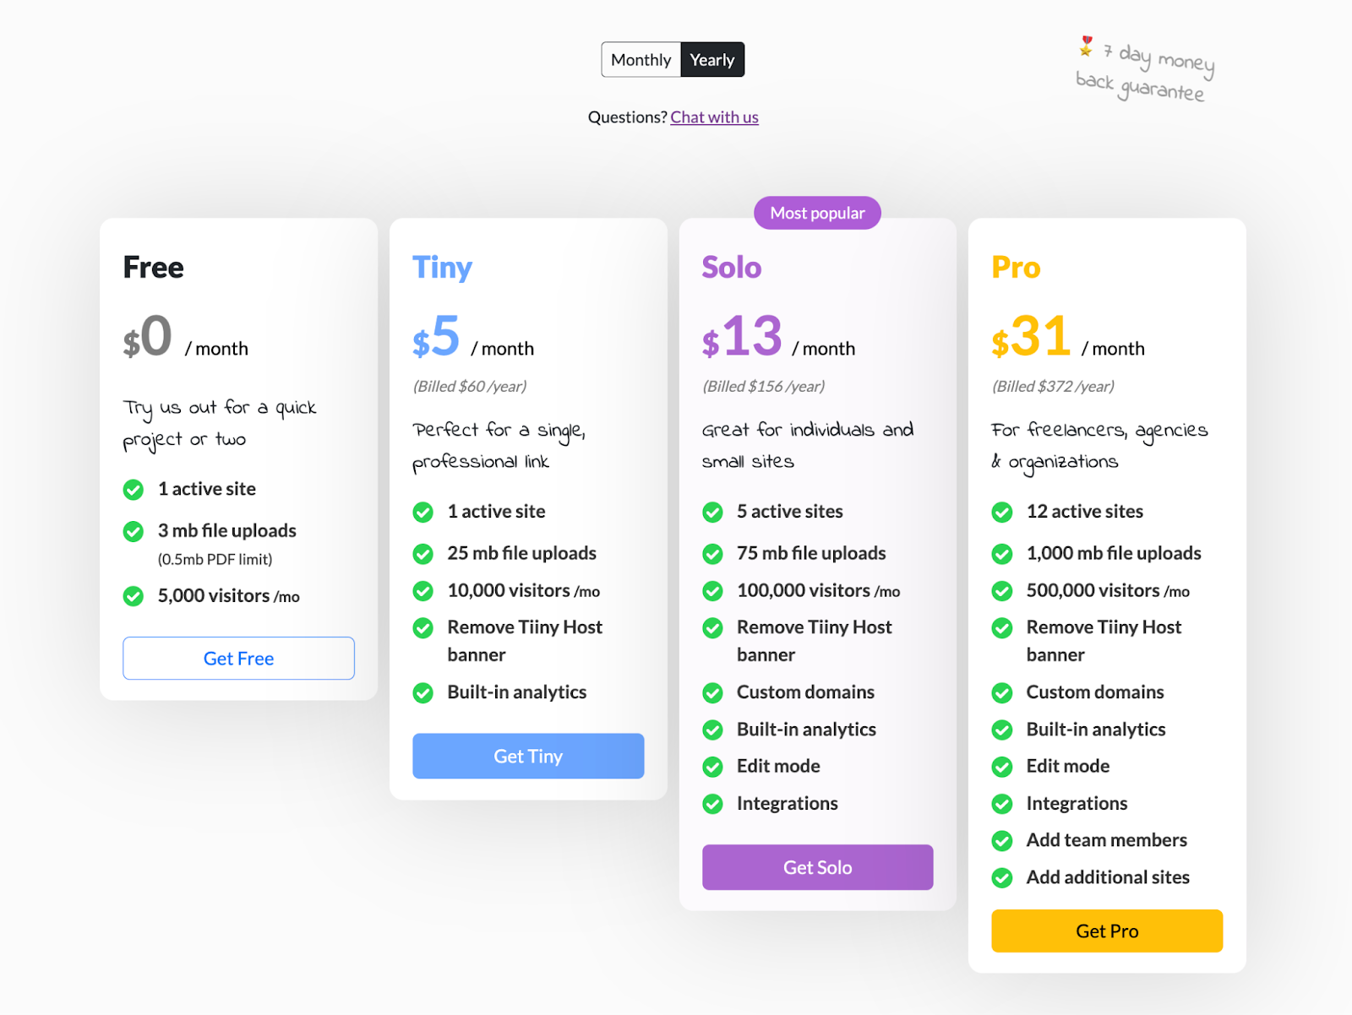Click check icon beside Solo Custom domains
The height and width of the screenshot is (1015, 1352).
[713, 693]
